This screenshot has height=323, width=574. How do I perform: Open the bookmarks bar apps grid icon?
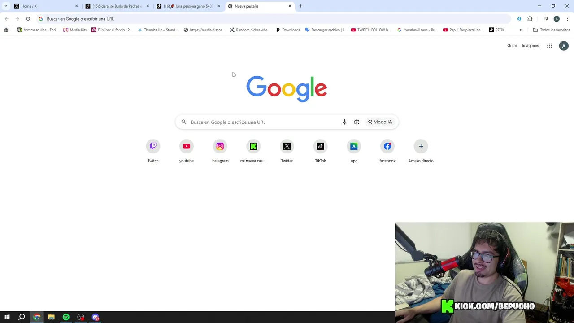(6, 30)
